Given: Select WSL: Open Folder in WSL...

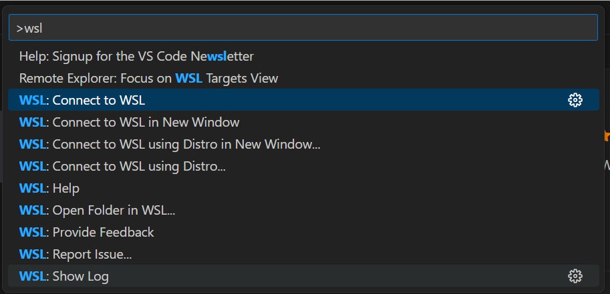Looking at the screenshot, I should pyautogui.click(x=303, y=210).
